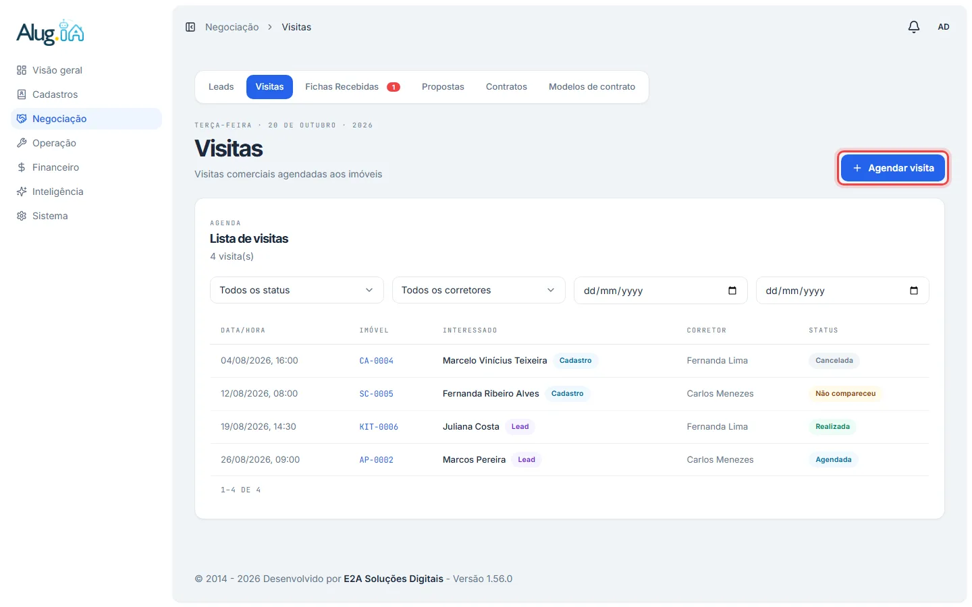Click the Data/Hora column header
This screenshot has width=972, height=607.
click(243, 330)
